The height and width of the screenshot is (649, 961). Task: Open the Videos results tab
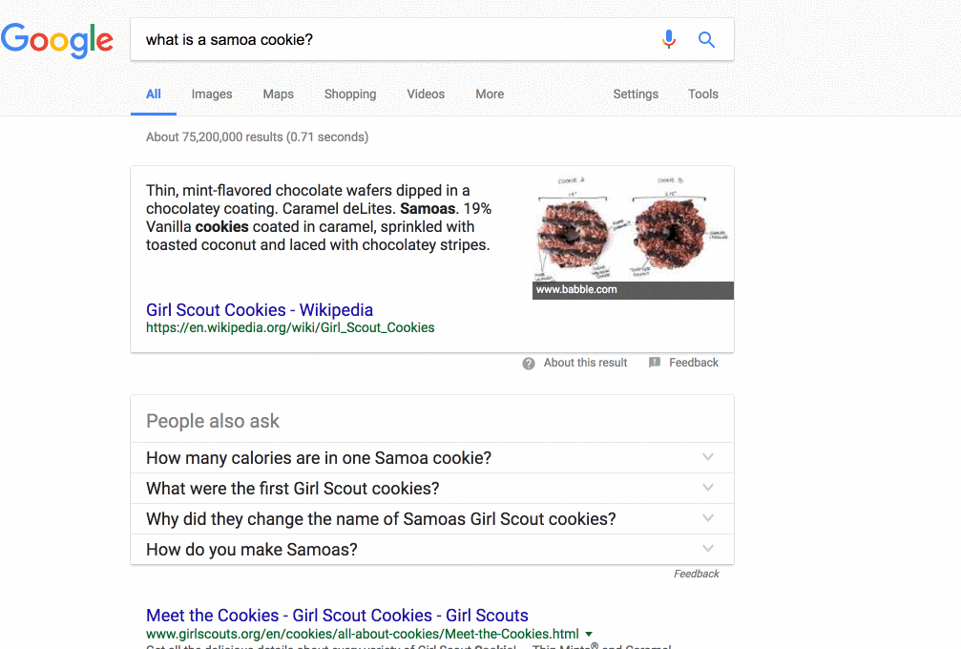[x=426, y=94]
